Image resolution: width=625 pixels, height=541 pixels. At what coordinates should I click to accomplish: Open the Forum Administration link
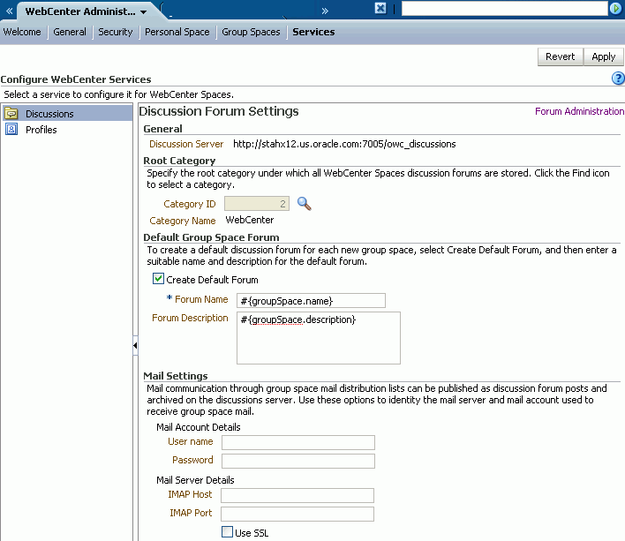click(580, 111)
